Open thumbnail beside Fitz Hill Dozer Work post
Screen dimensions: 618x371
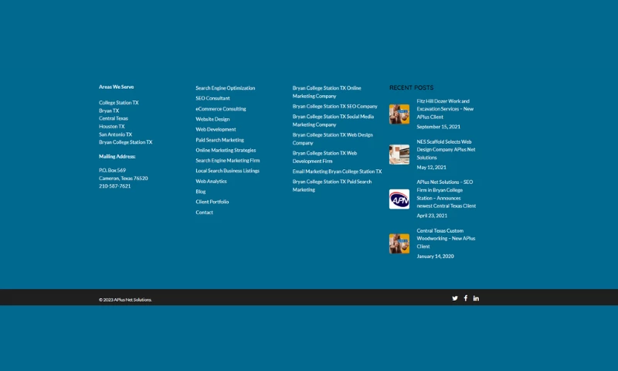tap(399, 114)
